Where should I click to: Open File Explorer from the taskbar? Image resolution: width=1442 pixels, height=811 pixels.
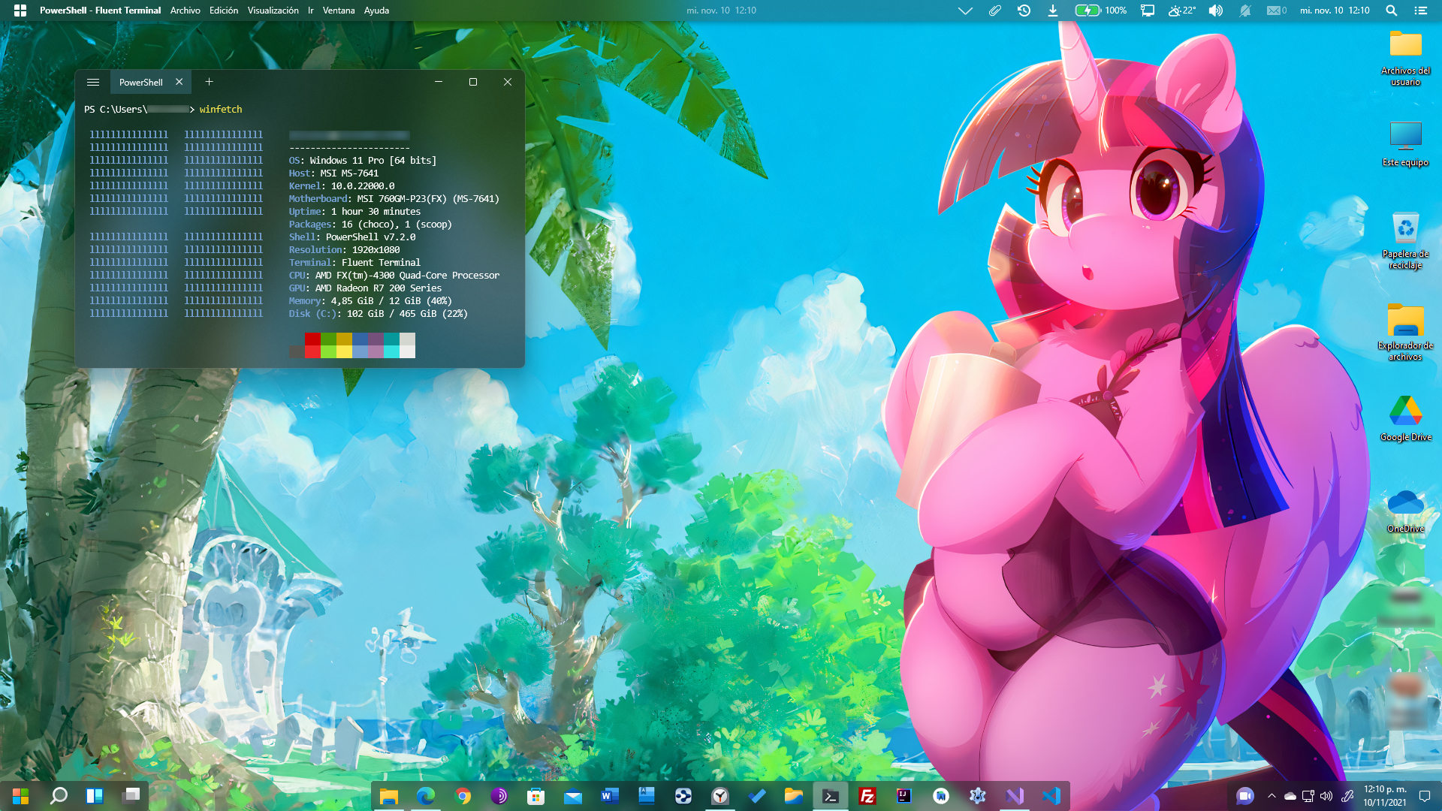pos(388,796)
